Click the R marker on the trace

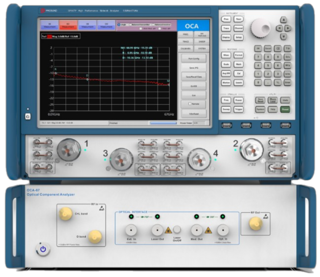(x=55, y=73)
